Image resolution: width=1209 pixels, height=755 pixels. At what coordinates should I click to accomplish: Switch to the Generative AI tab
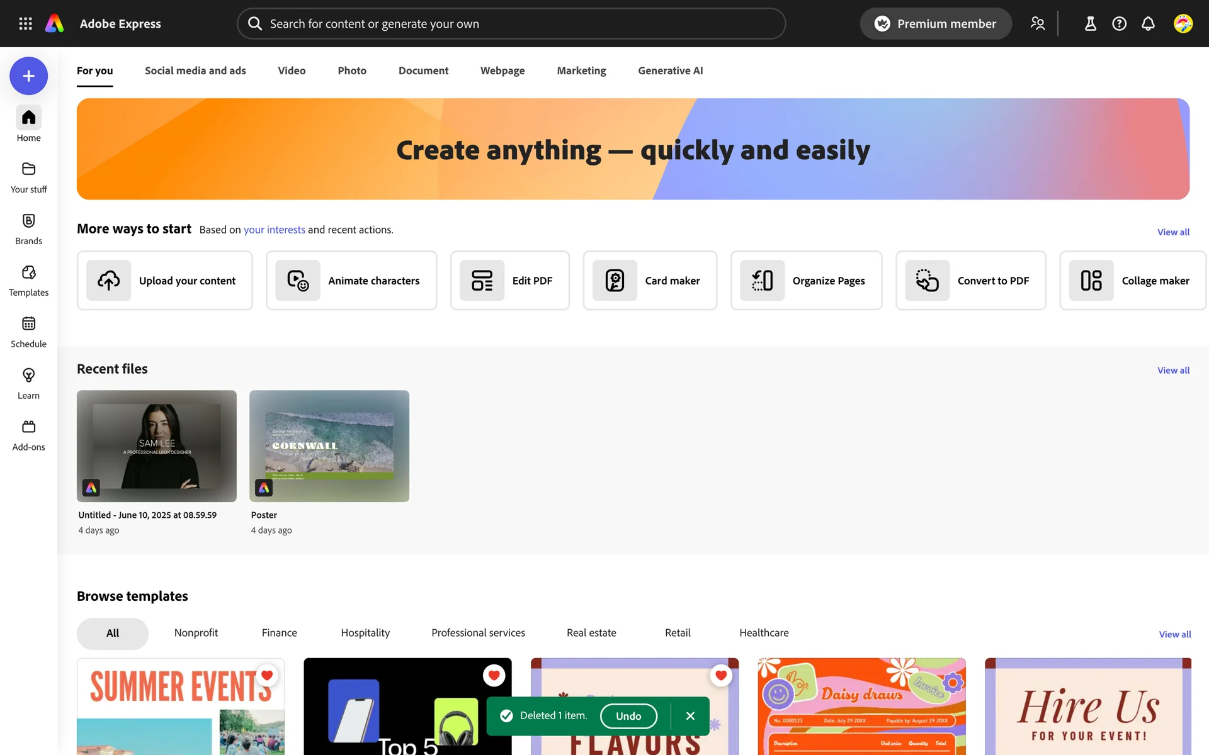click(x=670, y=70)
